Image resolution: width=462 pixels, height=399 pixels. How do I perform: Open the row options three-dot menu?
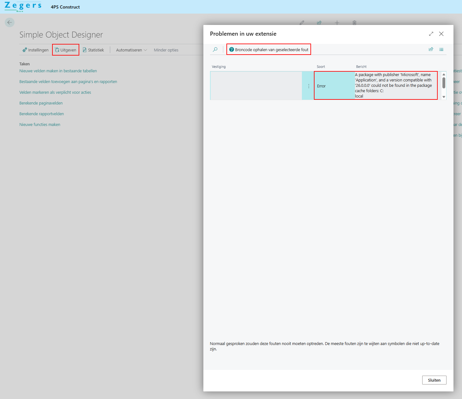[309, 86]
